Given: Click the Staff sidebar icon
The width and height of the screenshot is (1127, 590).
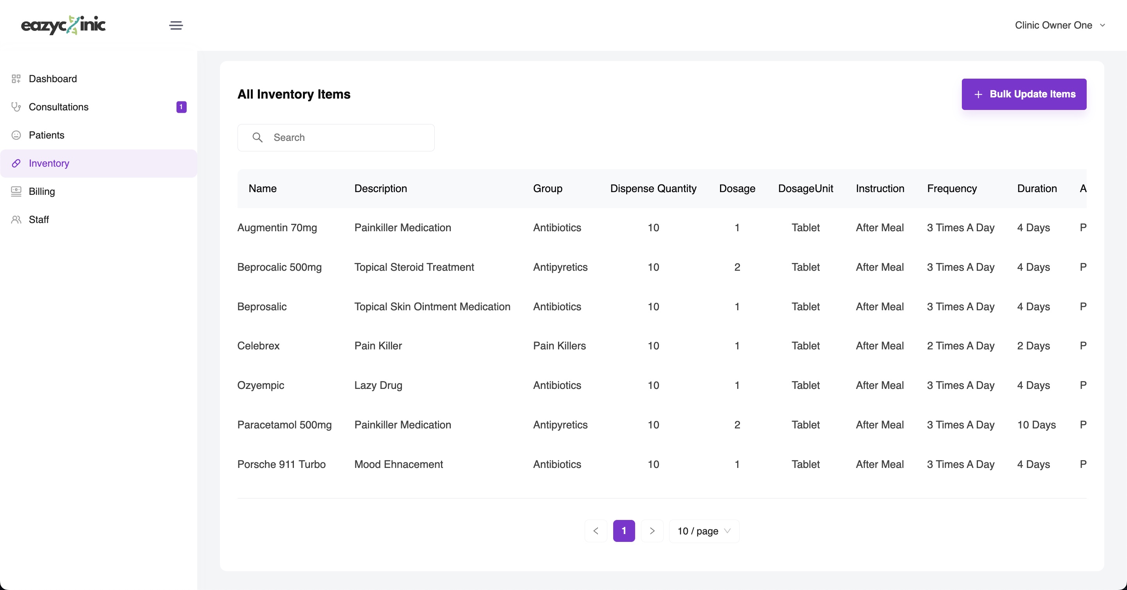Looking at the screenshot, I should click(x=16, y=219).
